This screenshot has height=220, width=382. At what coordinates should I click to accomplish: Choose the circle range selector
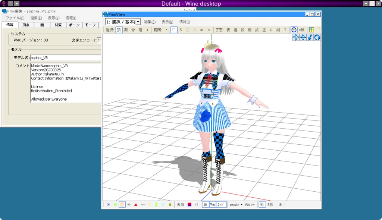coord(188,30)
